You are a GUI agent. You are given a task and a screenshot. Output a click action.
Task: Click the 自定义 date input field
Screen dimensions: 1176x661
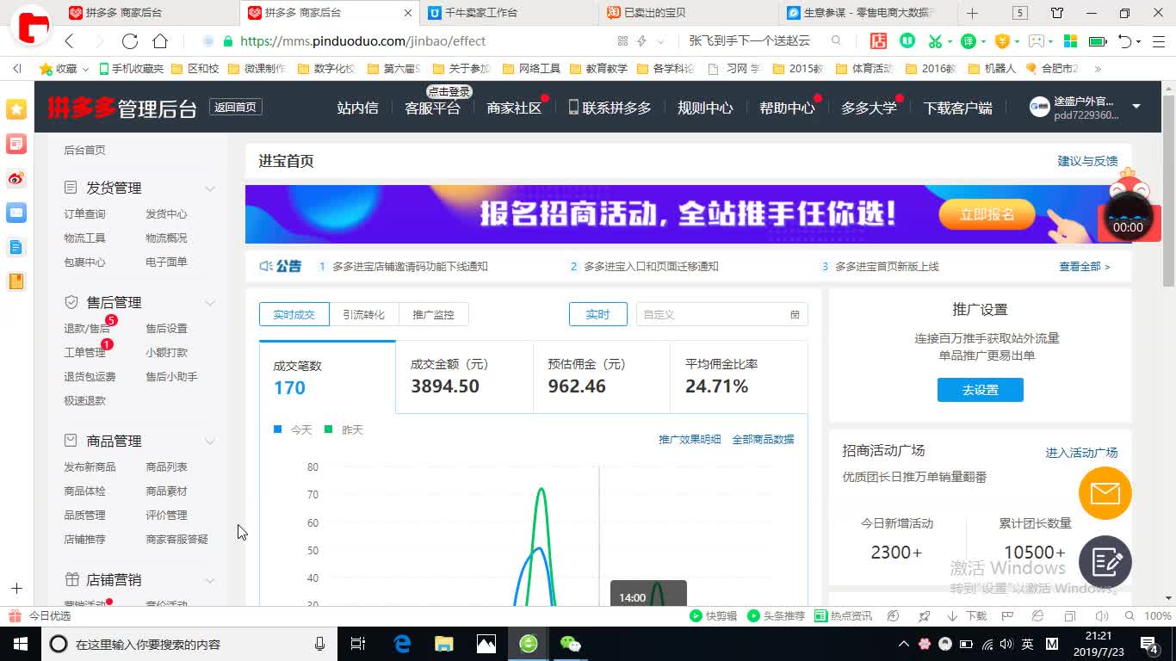pyautogui.click(x=721, y=314)
